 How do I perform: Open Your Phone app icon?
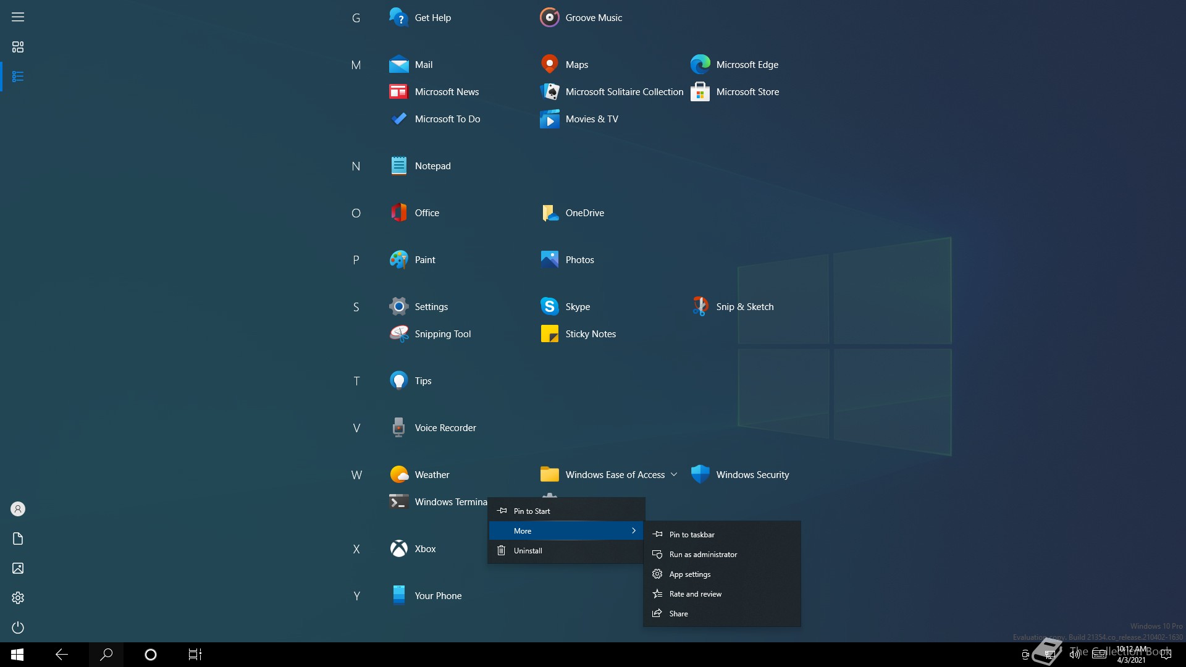398,595
